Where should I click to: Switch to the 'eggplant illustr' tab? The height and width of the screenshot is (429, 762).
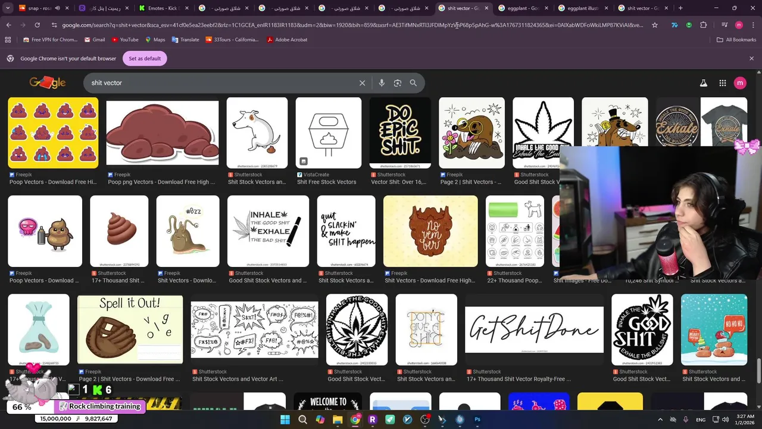(x=583, y=8)
